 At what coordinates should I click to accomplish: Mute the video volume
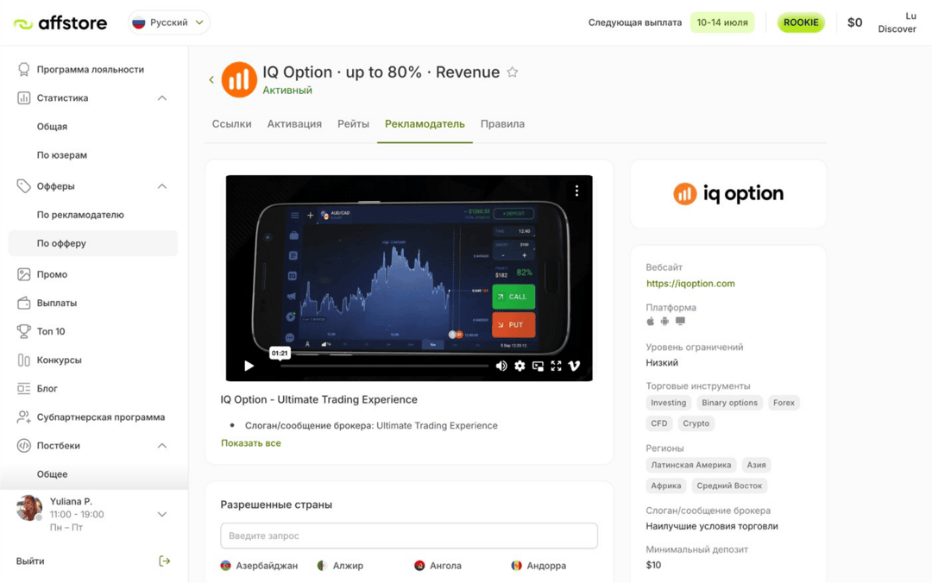(501, 366)
